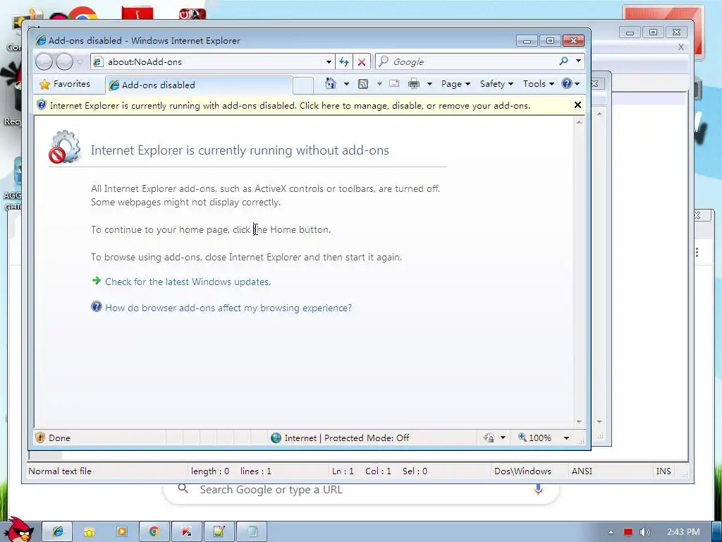Open the media player taskbar icon
The height and width of the screenshot is (542, 722).
[x=121, y=531]
